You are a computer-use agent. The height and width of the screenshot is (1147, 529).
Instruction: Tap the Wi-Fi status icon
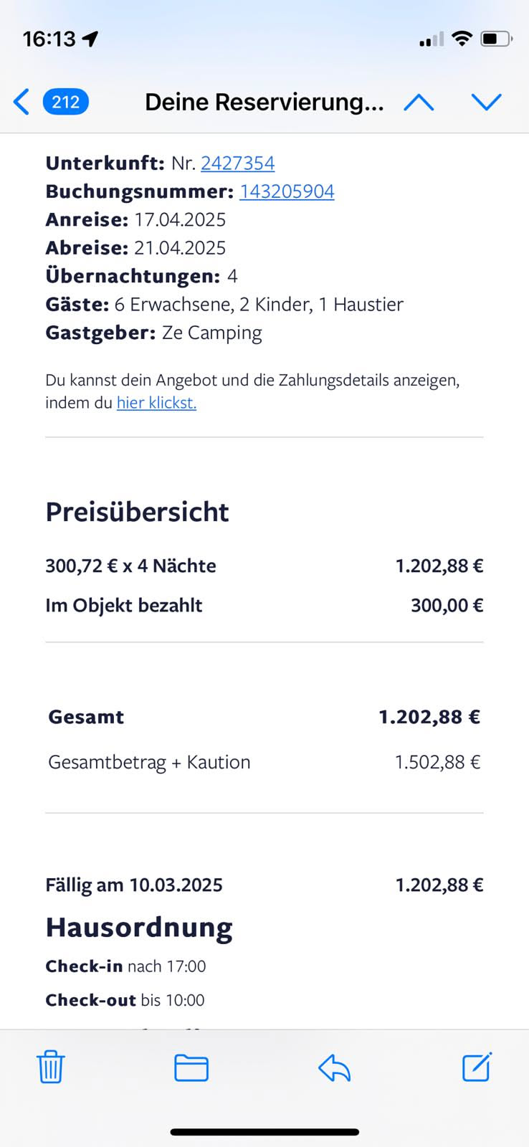pos(462,39)
